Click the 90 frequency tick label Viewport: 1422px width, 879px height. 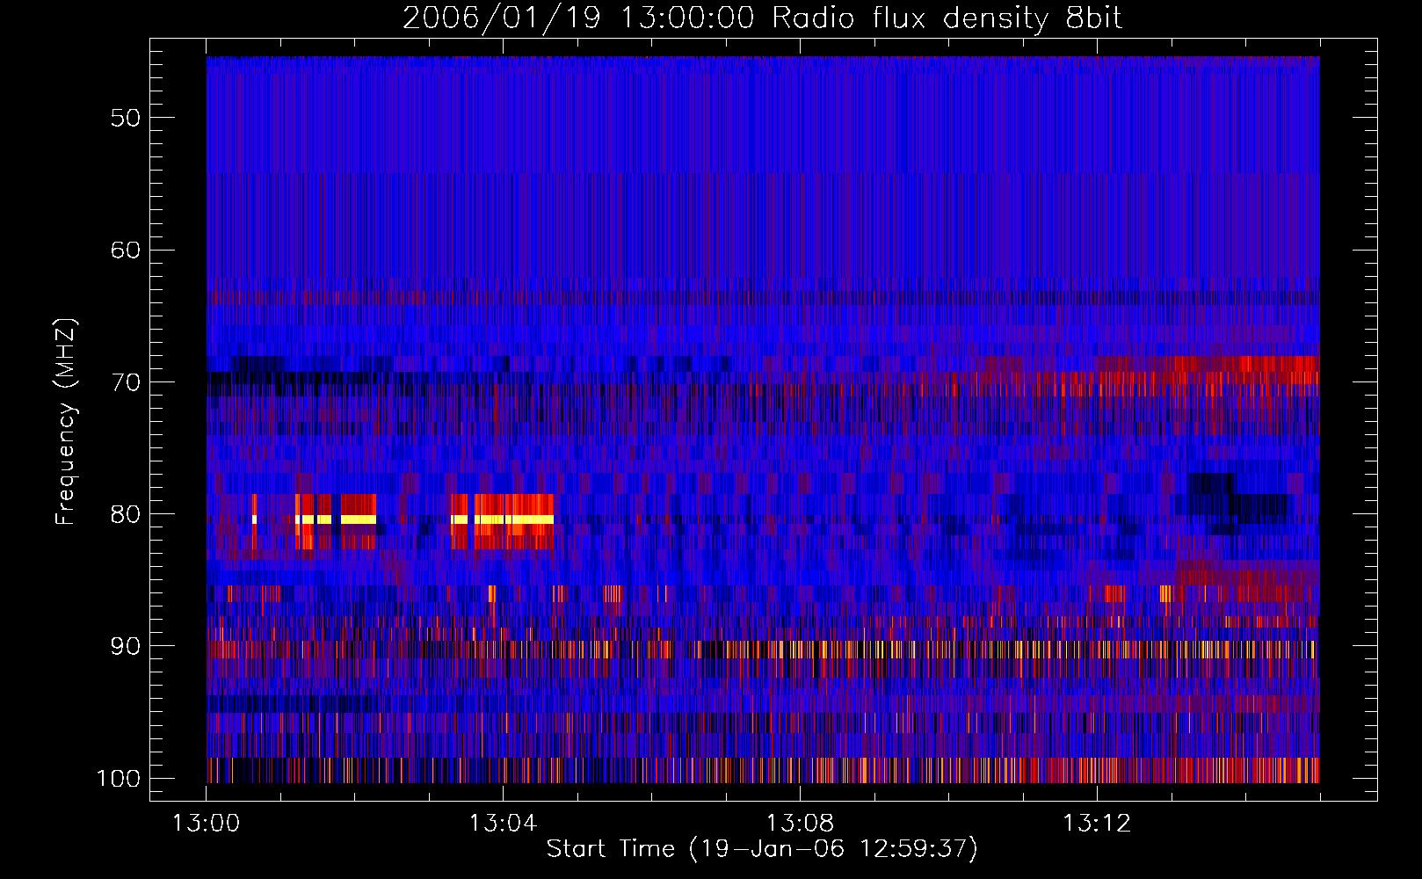click(x=126, y=646)
